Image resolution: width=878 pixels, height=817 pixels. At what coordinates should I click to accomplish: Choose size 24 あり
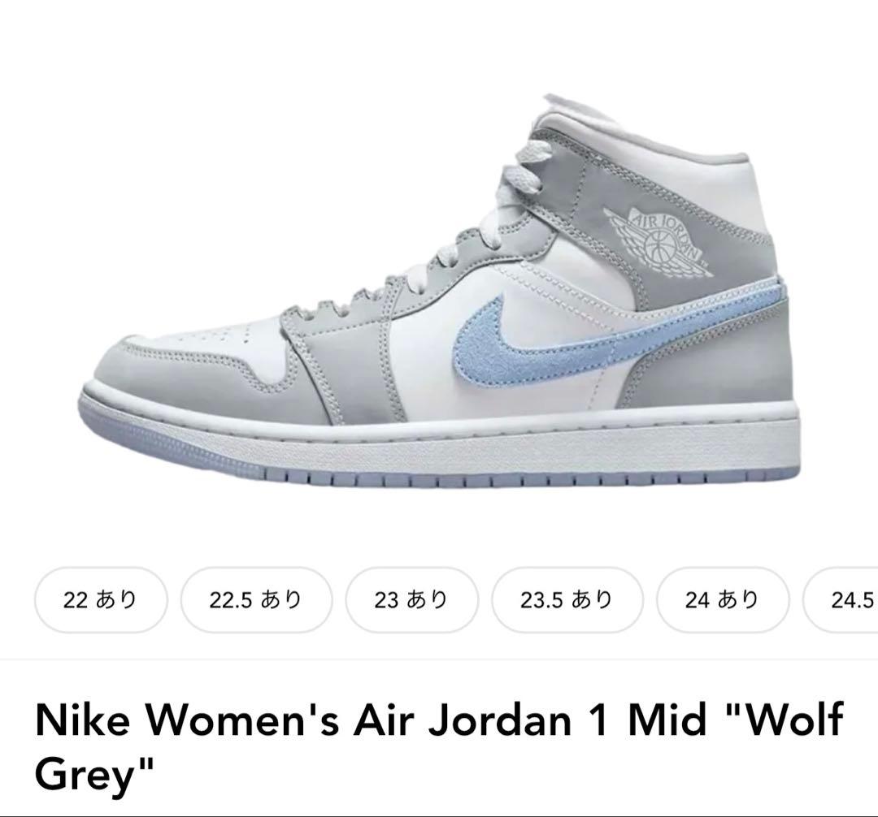click(723, 600)
